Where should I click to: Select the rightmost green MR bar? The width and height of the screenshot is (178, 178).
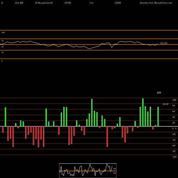tap(158, 117)
